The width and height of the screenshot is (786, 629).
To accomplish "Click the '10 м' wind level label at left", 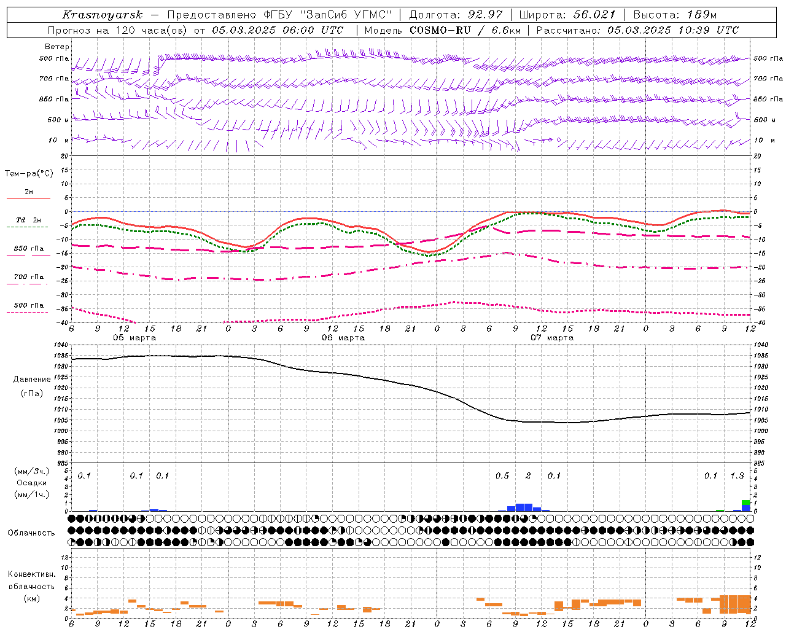I will click(58, 140).
